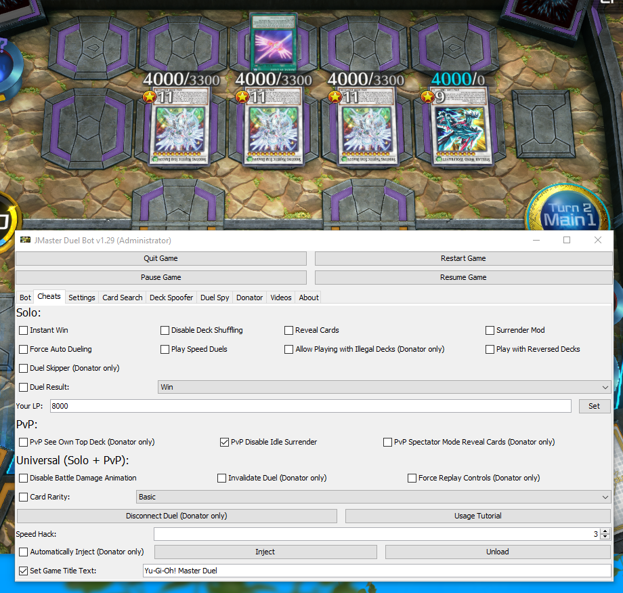
Task: Enable the Invalidate Duel checkbox
Action: tap(221, 478)
